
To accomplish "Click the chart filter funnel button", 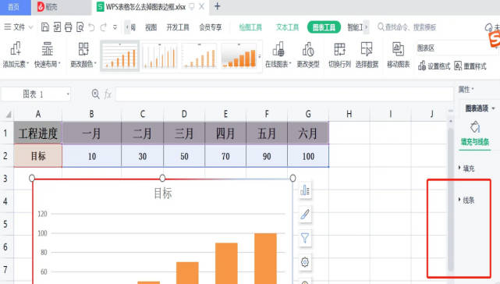I will (x=305, y=238).
